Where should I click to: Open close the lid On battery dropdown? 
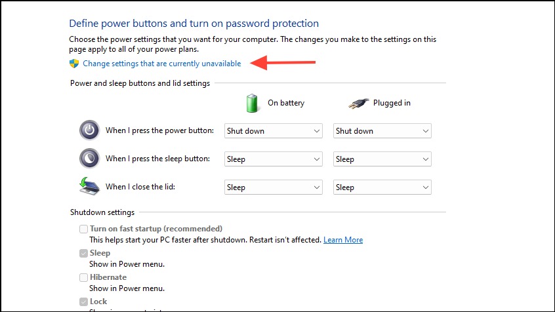pyautogui.click(x=274, y=187)
